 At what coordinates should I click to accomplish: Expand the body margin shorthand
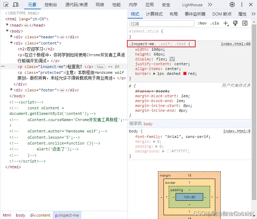[154, 141]
